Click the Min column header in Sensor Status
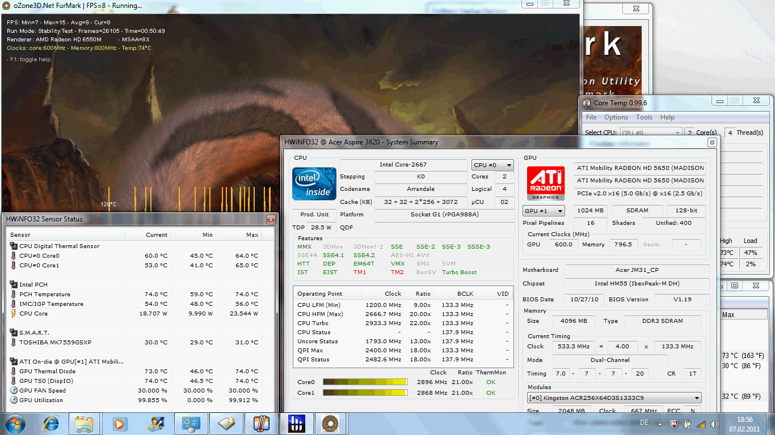This screenshot has height=435, width=775. pyautogui.click(x=193, y=234)
